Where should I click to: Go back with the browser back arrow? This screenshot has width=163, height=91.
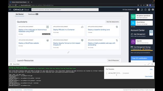[x=10, y=5]
